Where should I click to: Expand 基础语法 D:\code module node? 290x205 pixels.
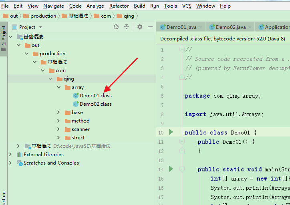18,146
